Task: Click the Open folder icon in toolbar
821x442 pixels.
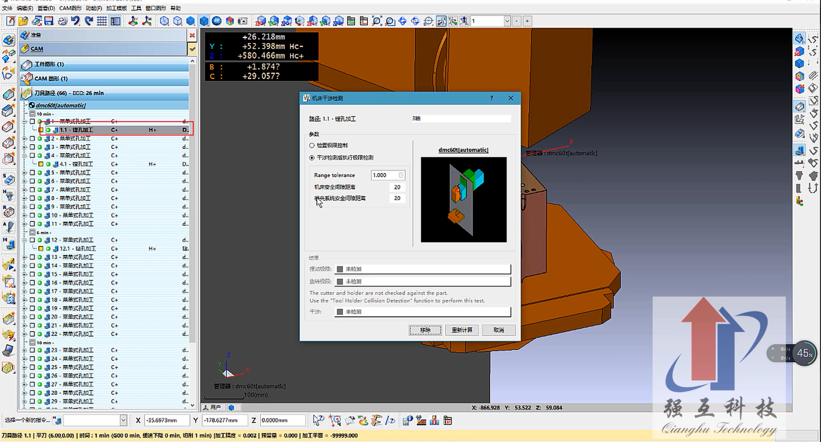Action: (23, 21)
